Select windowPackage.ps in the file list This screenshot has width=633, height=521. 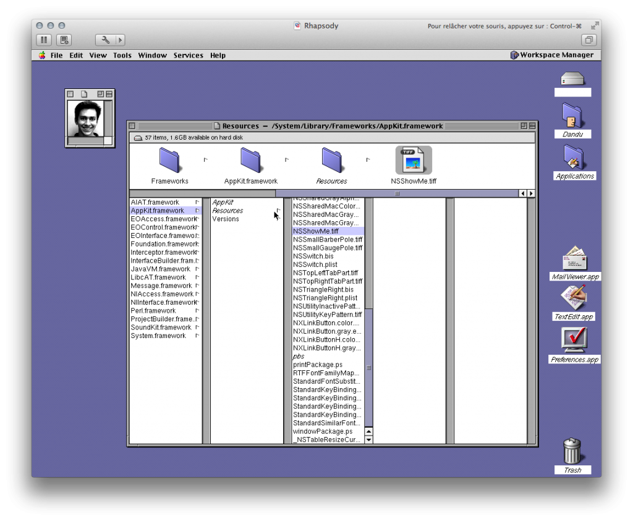click(x=328, y=431)
